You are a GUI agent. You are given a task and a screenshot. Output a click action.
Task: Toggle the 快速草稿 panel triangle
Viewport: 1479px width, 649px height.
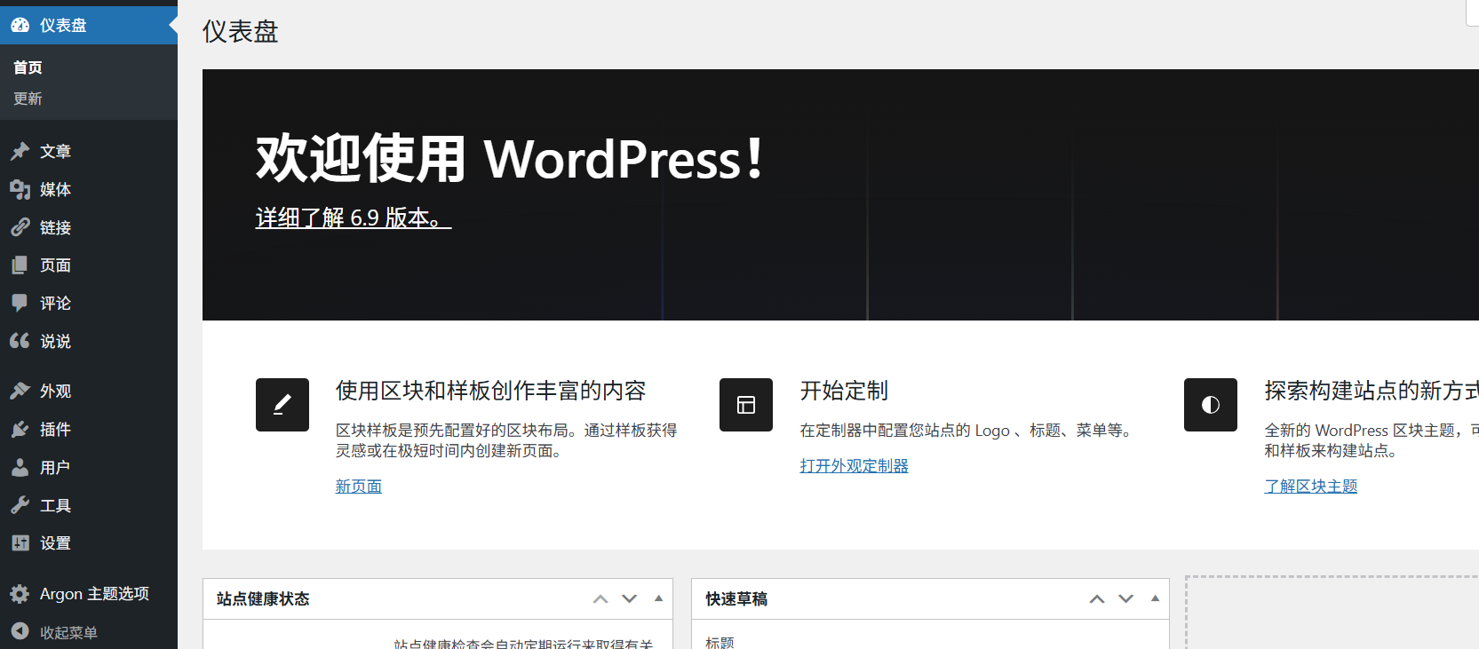(1155, 598)
